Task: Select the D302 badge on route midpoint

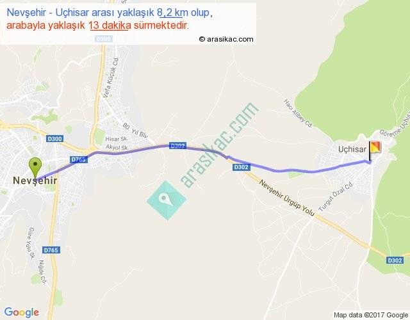Action: tap(177, 146)
